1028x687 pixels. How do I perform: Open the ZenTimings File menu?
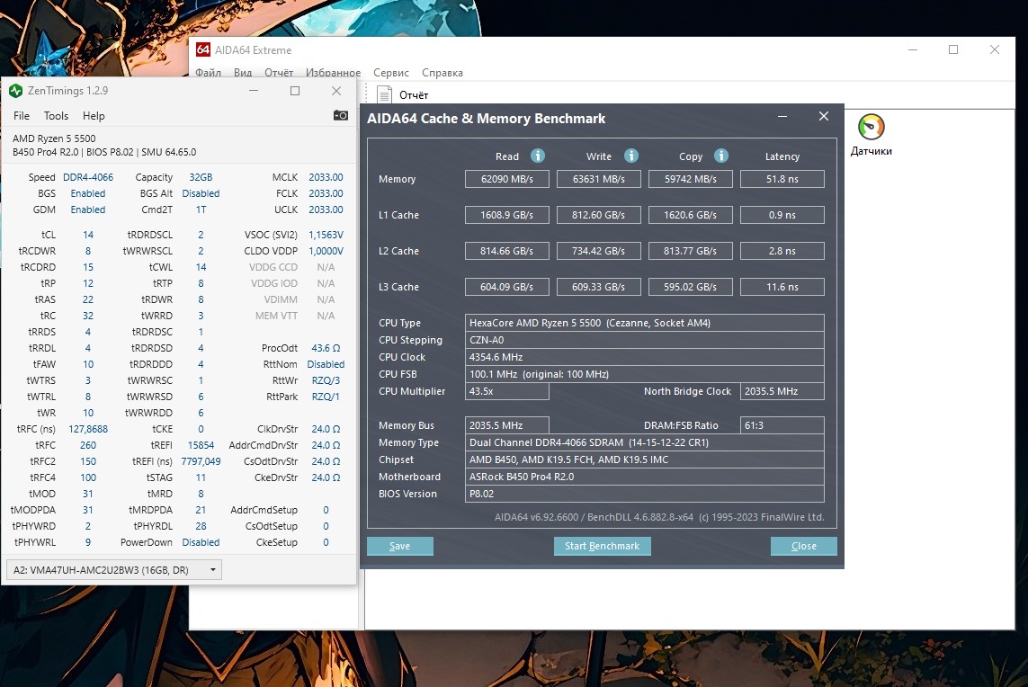(x=22, y=115)
